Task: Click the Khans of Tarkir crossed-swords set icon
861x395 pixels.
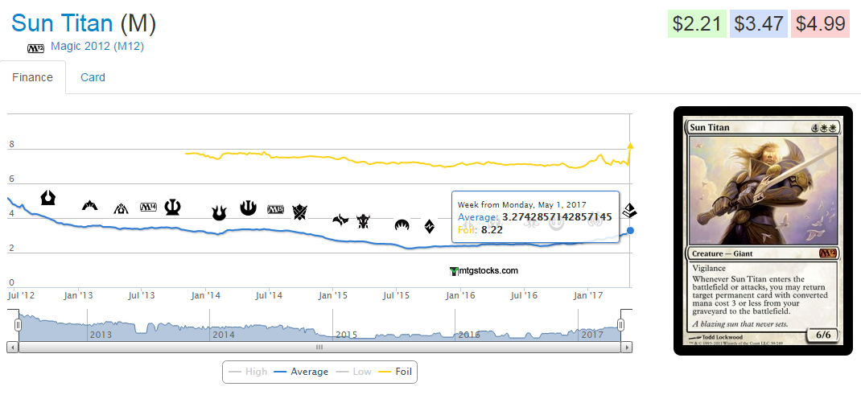Action: click(x=300, y=212)
